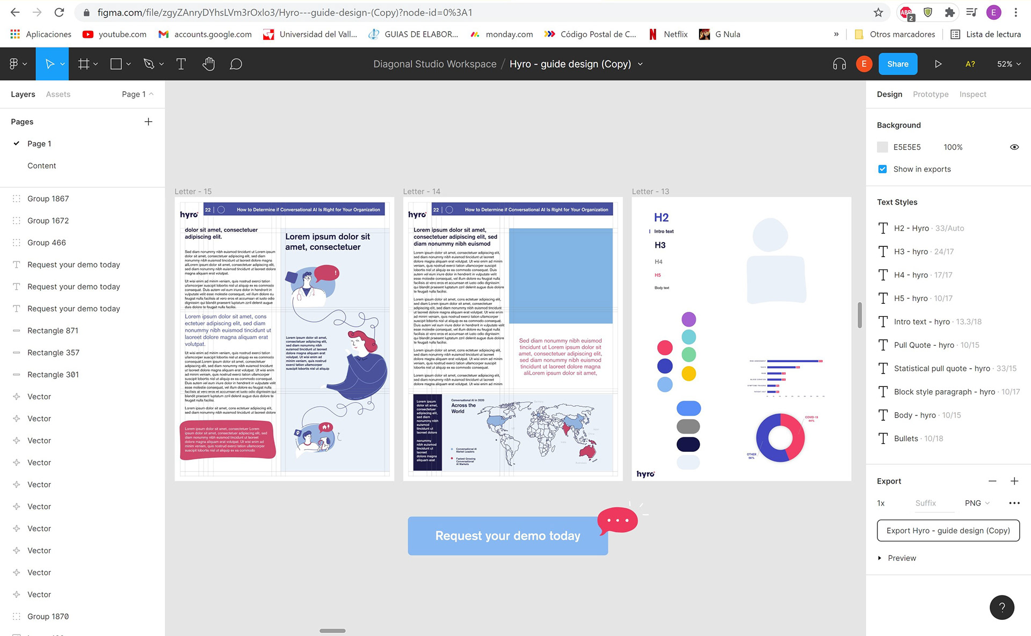Toggle Show in exports checkbox
Screen dimensions: 1031x636
[882, 169]
